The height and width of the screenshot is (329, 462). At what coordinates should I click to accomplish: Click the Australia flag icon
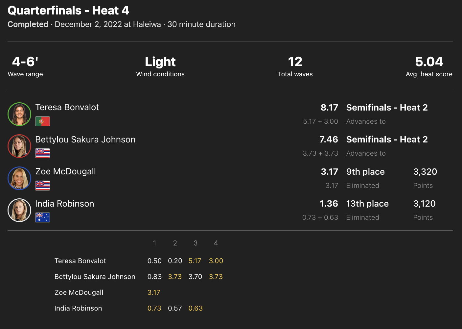pos(43,217)
